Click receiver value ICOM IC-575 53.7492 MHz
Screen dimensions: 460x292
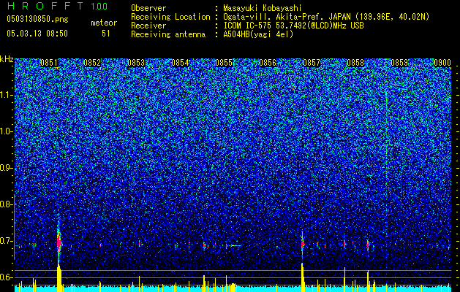tap(293, 26)
